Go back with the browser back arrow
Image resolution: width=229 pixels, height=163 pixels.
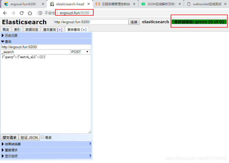(5, 13)
